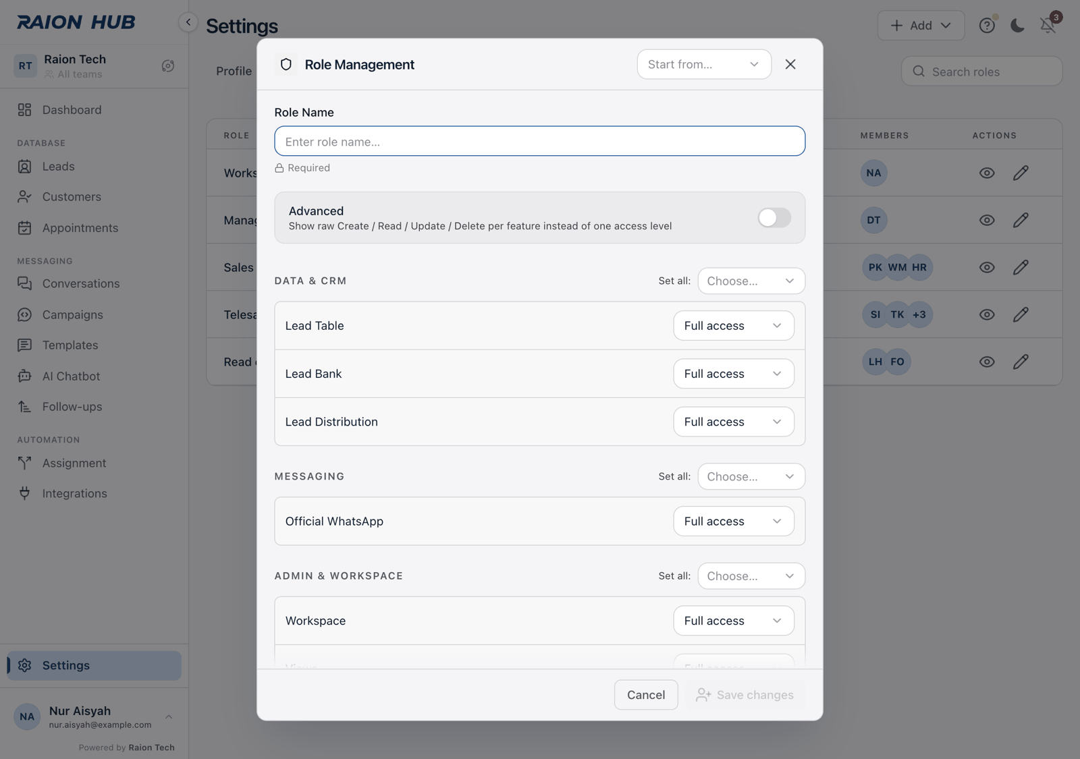The image size is (1080, 759).
Task: Edit the role with member NA
Action: (x=1021, y=173)
